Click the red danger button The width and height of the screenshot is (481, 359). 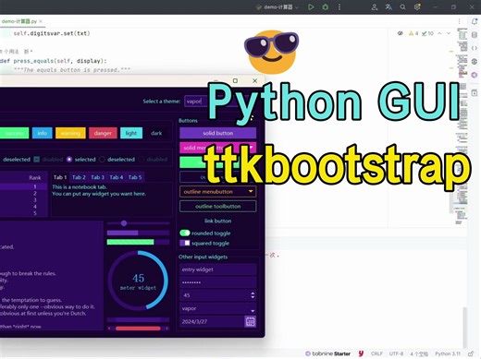(x=103, y=133)
